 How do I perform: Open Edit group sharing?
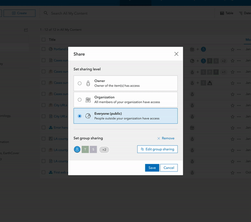(157, 149)
